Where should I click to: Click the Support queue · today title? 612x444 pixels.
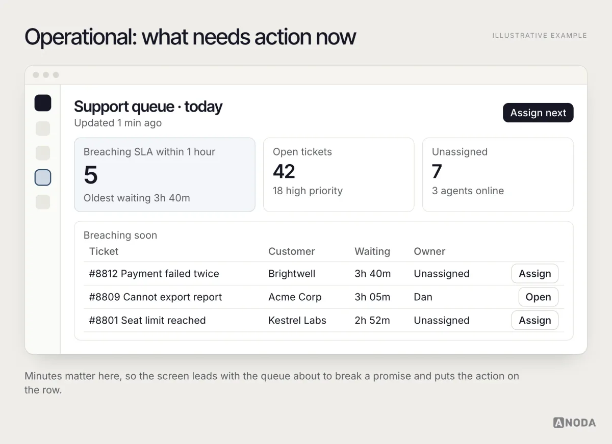pos(148,107)
